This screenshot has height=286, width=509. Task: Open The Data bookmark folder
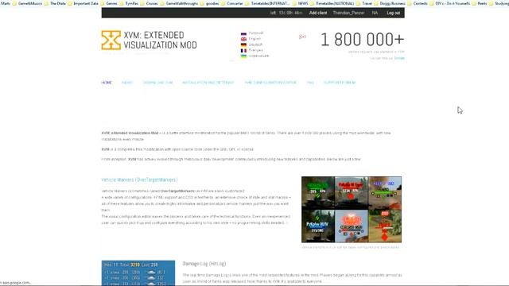coord(55,3)
